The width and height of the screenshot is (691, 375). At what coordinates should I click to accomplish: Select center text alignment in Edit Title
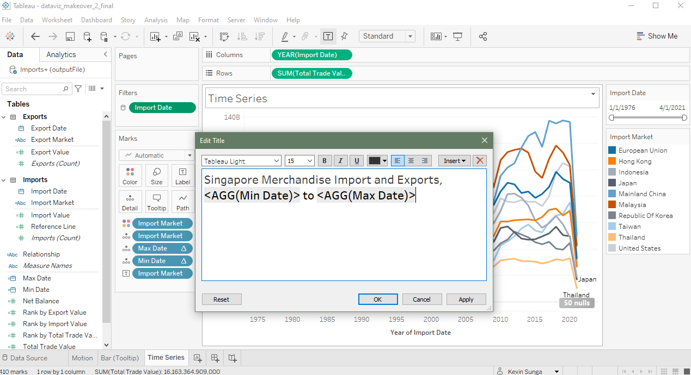[411, 161]
